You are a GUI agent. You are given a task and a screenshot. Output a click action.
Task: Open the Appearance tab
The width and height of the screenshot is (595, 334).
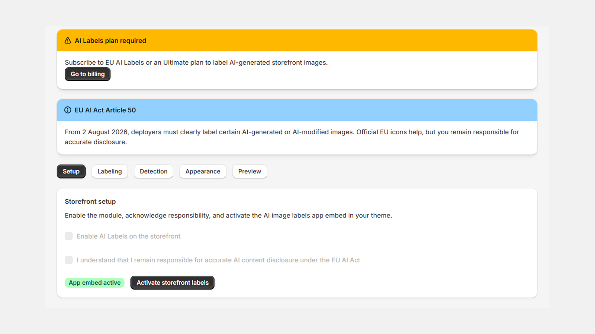click(x=203, y=171)
